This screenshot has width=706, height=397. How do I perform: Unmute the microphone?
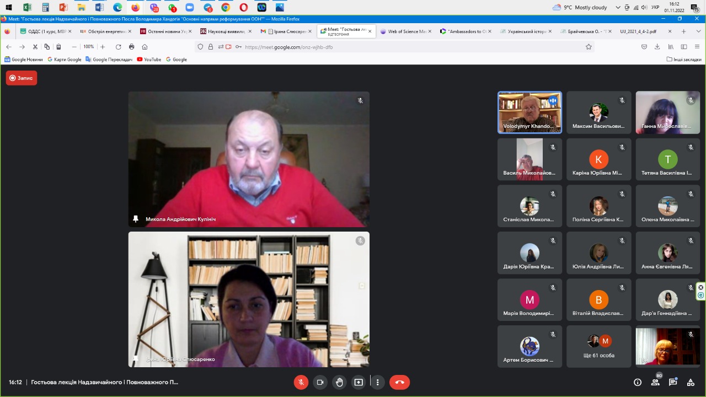(x=301, y=382)
